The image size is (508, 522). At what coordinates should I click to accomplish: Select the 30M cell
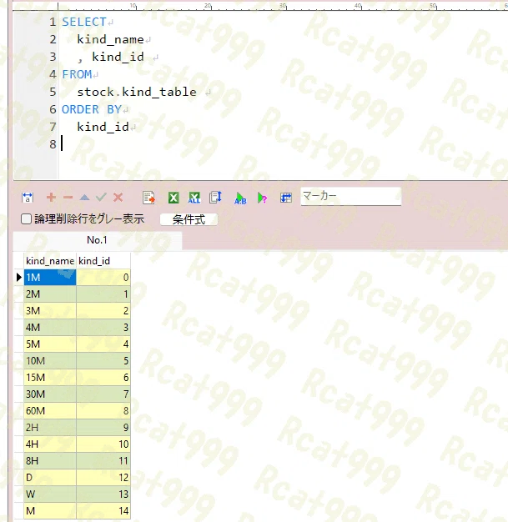50,394
